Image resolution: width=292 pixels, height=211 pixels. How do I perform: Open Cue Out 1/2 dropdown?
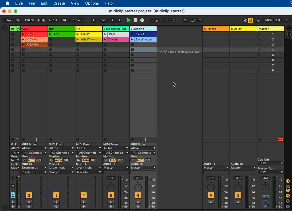point(270,163)
